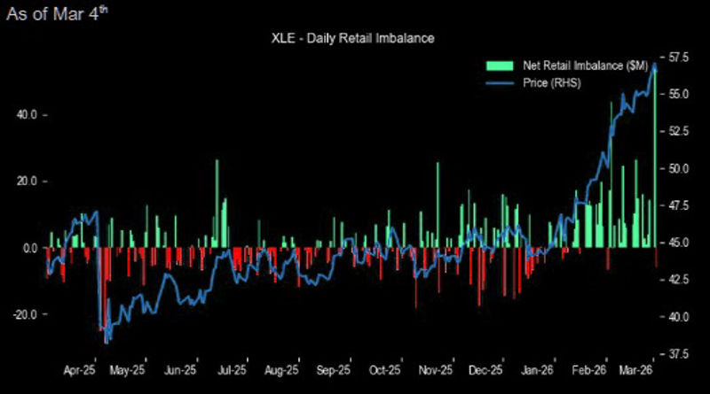710x394 pixels.
Task: Click the chart title 'XLE - Daily Retail Imbalance'
Action: [351, 38]
